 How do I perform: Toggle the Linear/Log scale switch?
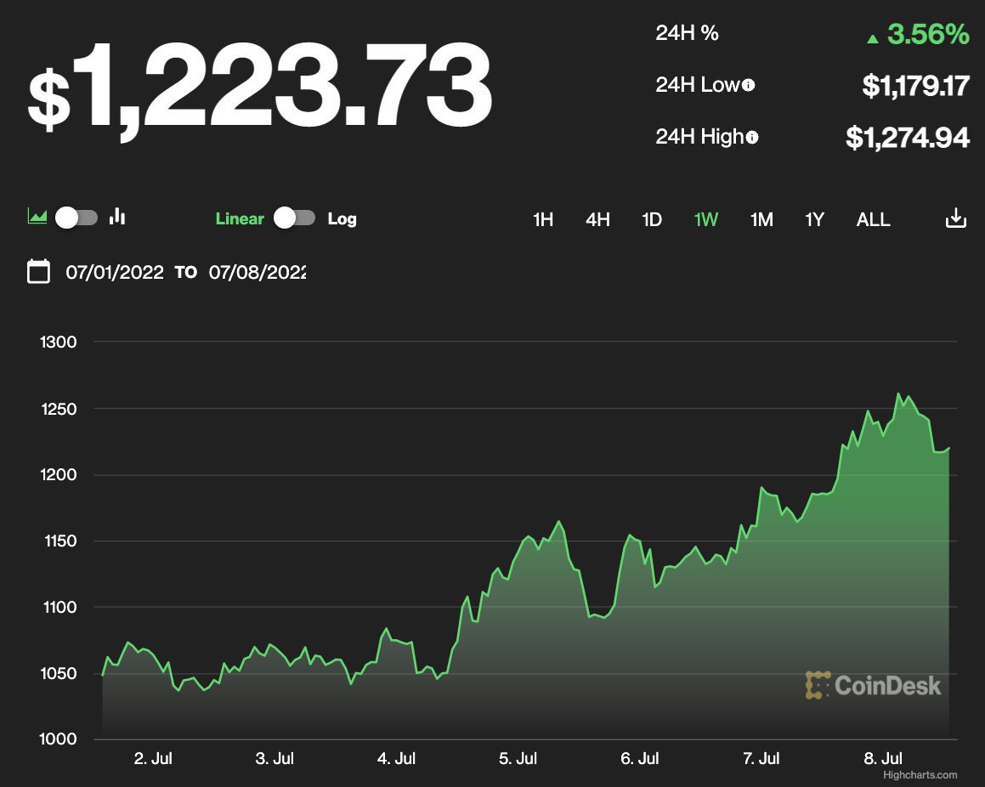(295, 218)
